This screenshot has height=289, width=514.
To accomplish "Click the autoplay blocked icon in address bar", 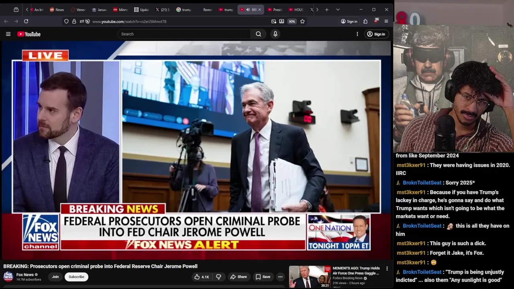I will coord(88,21).
